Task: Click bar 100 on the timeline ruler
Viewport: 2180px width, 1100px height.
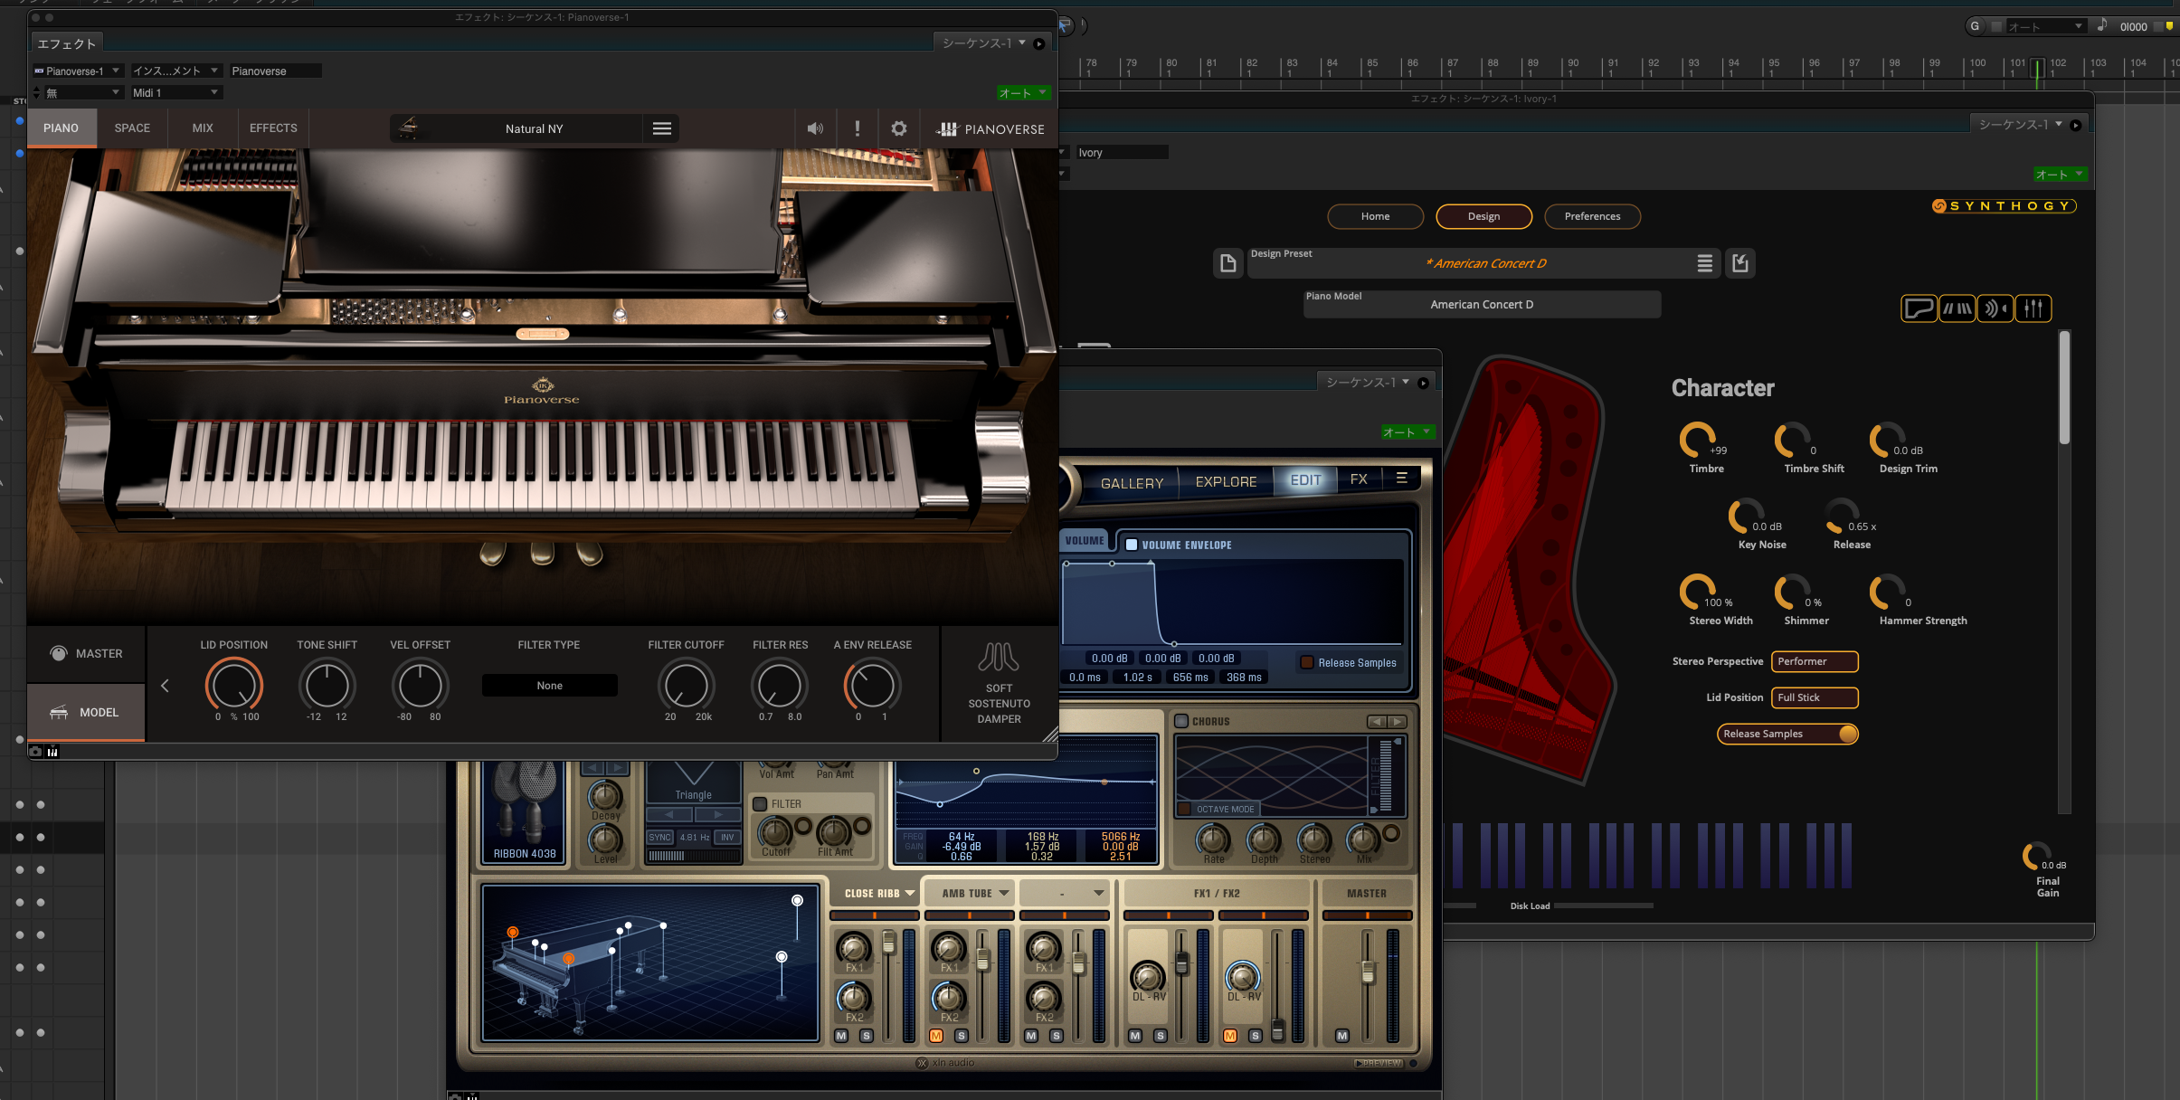Action: coord(1978,64)
